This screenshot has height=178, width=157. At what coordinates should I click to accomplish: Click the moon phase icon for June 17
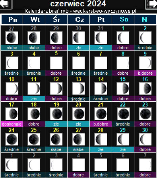[x=12, y=114]
